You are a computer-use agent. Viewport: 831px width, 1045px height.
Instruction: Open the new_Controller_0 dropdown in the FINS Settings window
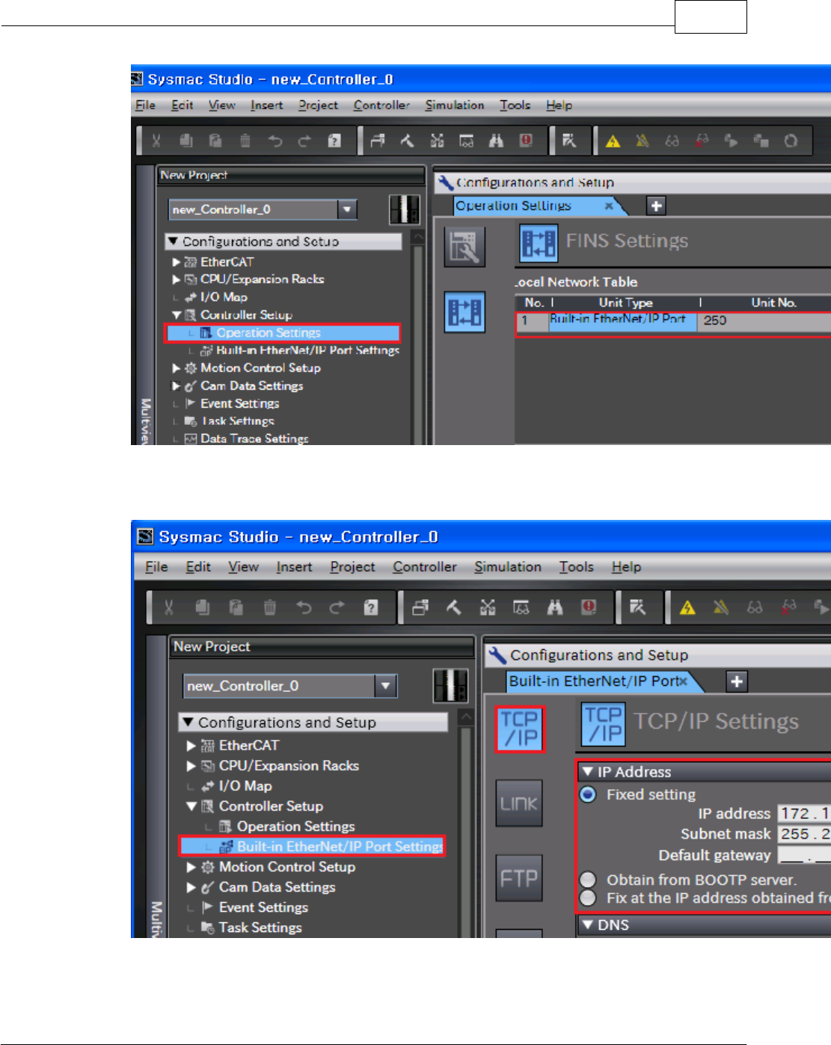(x=347, y=209)
